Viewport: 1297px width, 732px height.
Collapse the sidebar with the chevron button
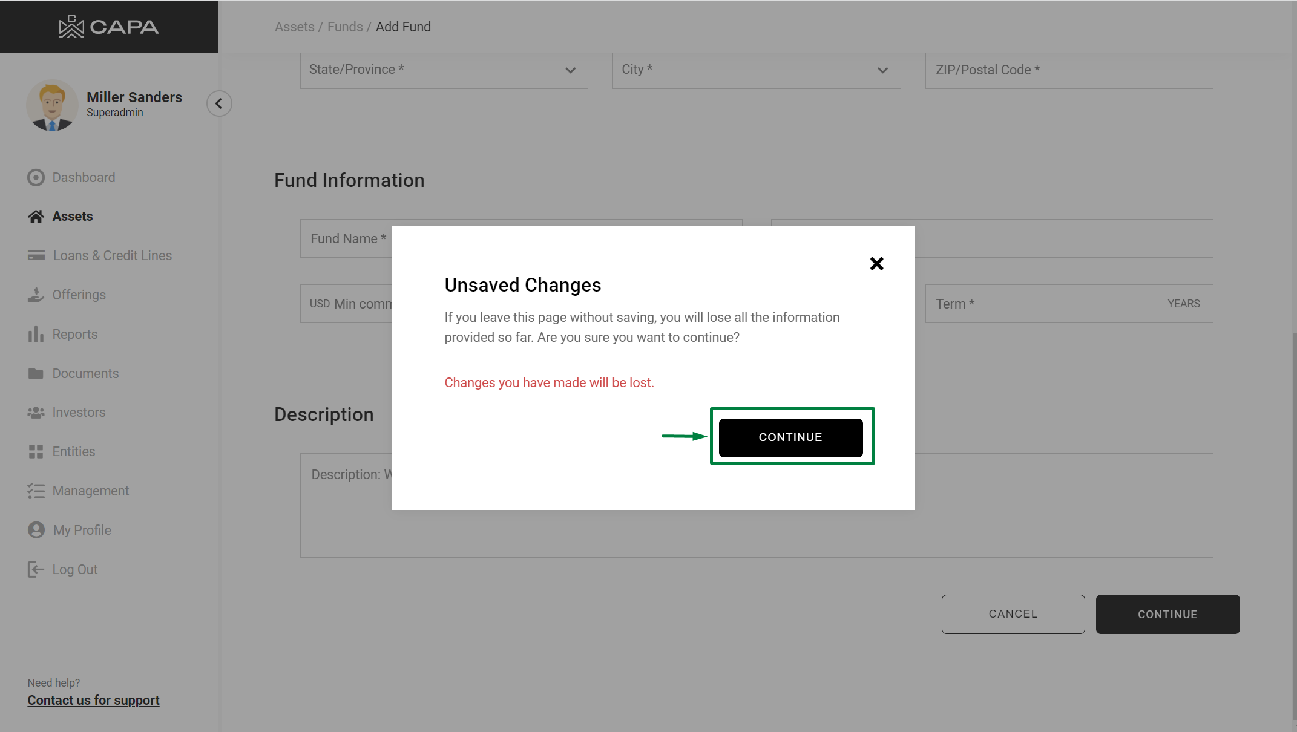pos(219,103)
